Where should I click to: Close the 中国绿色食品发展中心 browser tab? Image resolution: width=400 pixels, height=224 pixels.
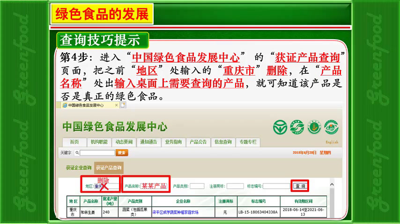117,105
